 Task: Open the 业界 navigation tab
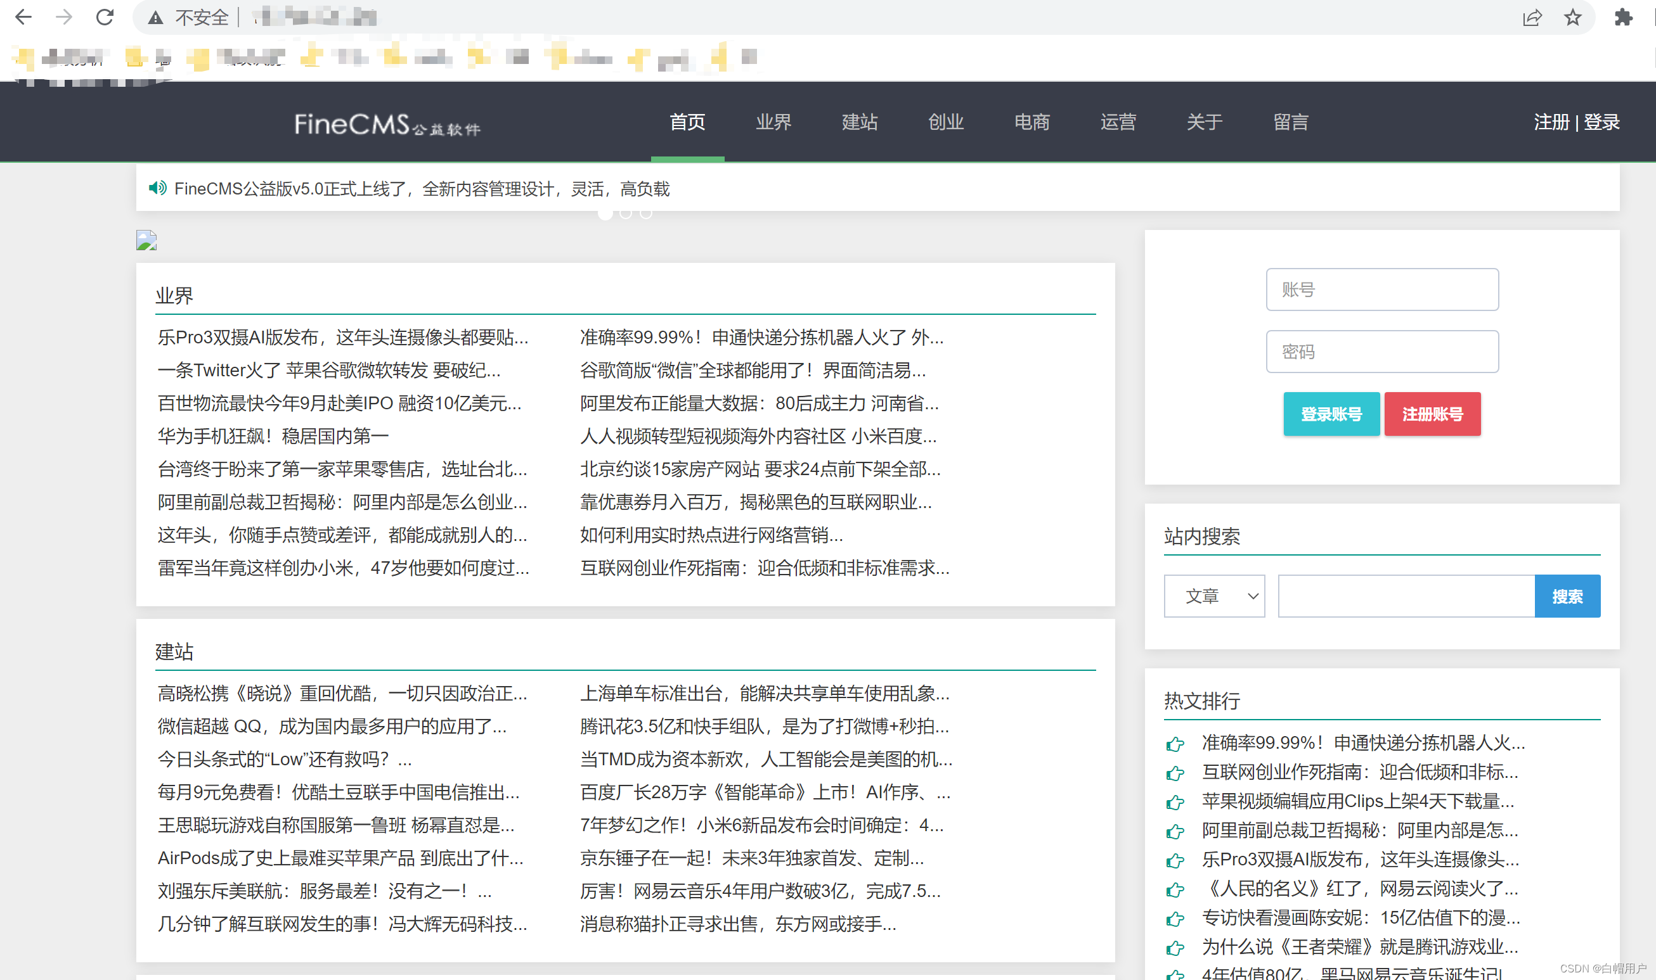click(x=773, y=122)
